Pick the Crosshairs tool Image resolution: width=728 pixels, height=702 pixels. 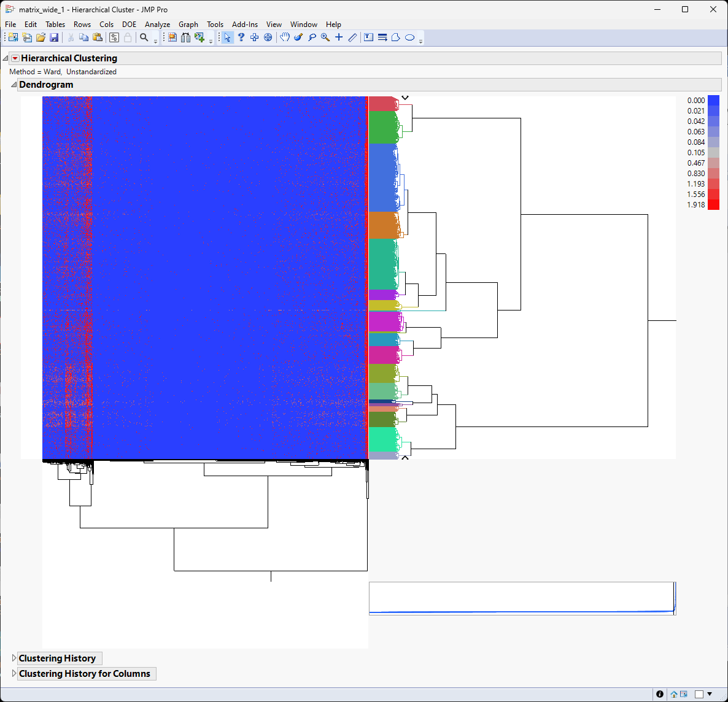click(x=339, y=37)
